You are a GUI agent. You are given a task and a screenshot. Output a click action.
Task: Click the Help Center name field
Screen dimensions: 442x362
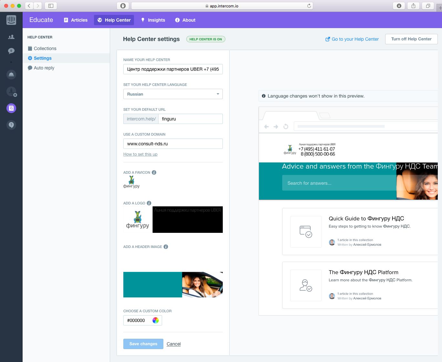[173, 69]
